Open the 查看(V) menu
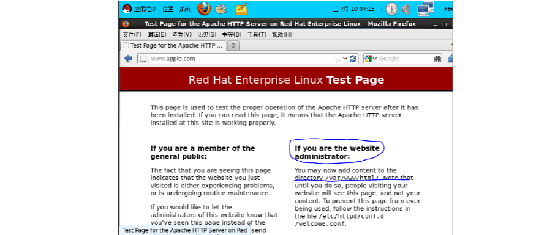Viewport: 547px width, 235px height. tap(182, 34)
